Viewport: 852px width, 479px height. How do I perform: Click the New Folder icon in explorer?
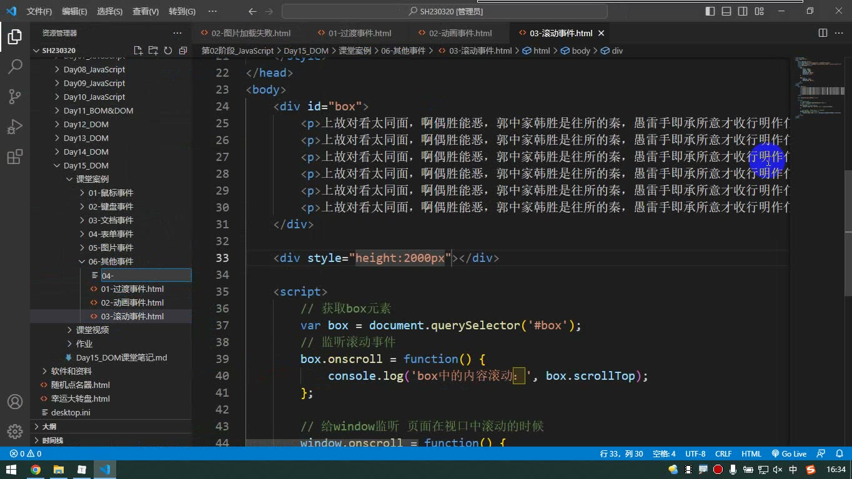pos(153,51)
